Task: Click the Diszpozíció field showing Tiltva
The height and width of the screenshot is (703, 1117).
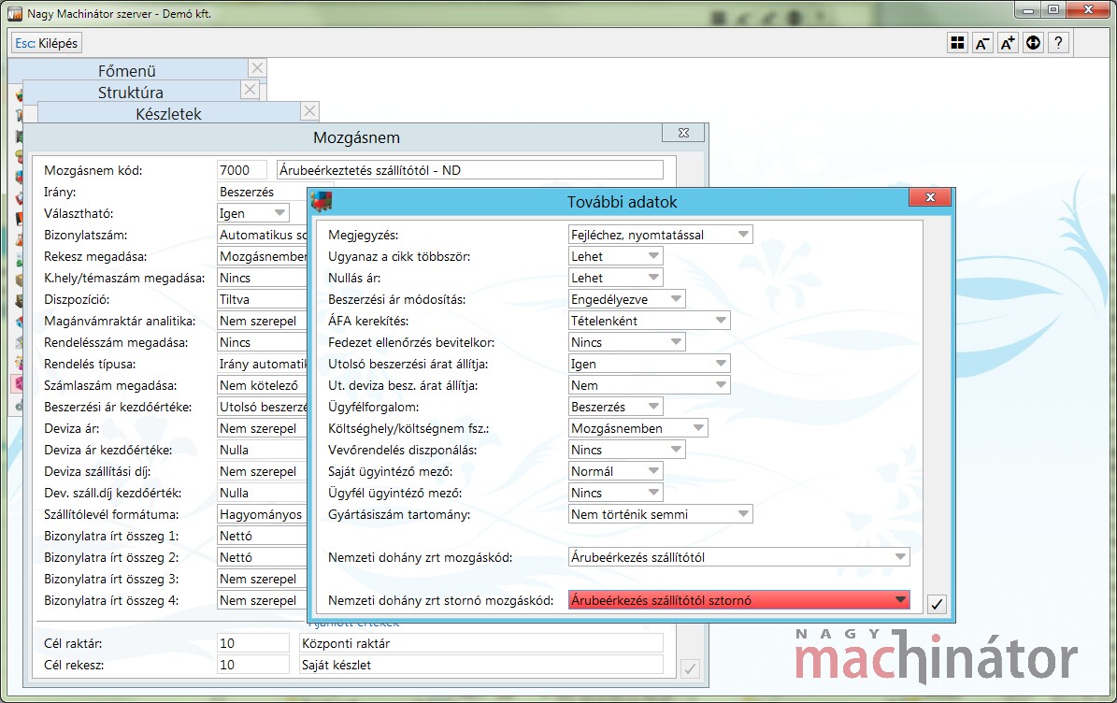Action: 262,299
